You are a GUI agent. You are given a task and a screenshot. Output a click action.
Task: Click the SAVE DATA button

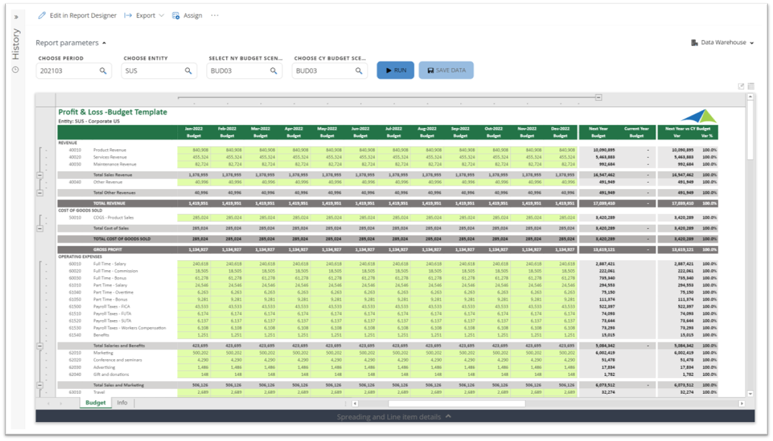pos(446,71)
